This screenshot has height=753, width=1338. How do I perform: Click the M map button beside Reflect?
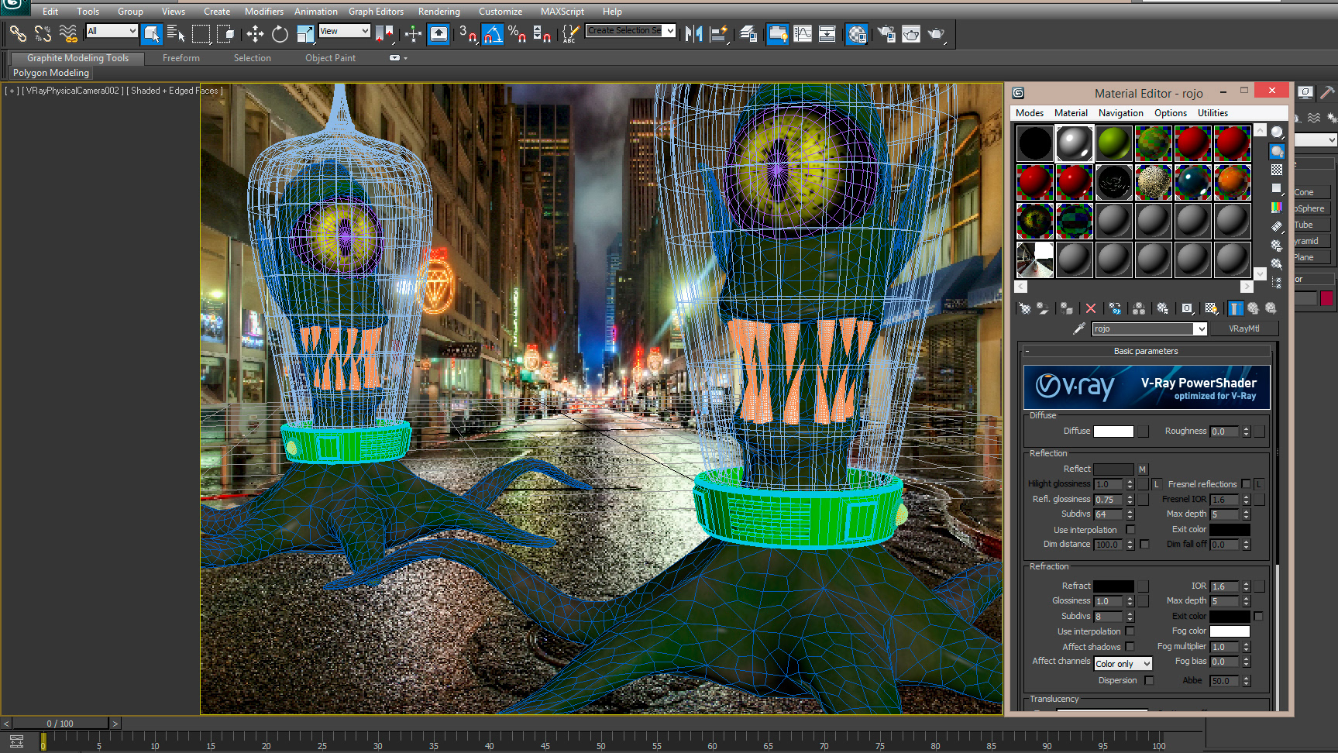(x=1142, y=469)
